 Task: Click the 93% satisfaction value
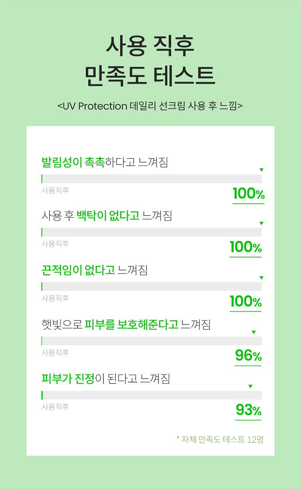[248, 410]
